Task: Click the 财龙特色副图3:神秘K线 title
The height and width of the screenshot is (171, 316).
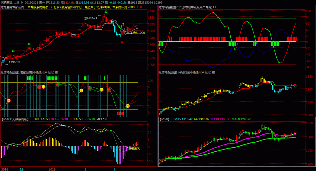Action: 185,73
